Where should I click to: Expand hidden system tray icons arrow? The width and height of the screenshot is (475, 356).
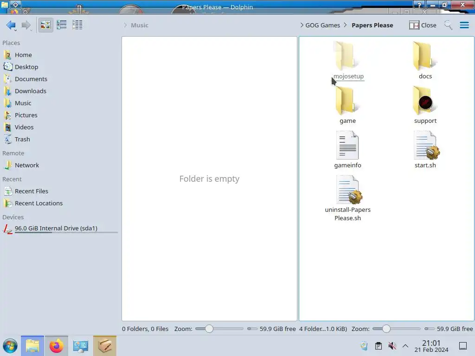coord(405,346)
